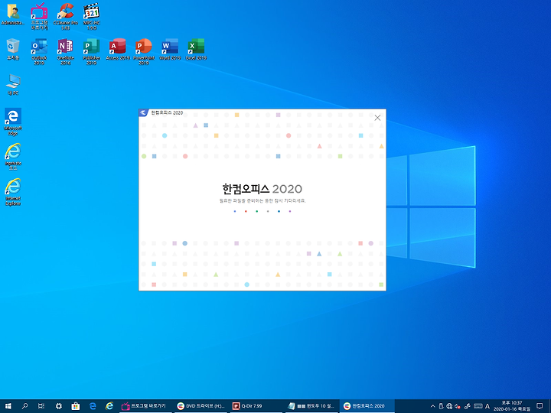Select the This PC desktop icon

click(13, 84)
